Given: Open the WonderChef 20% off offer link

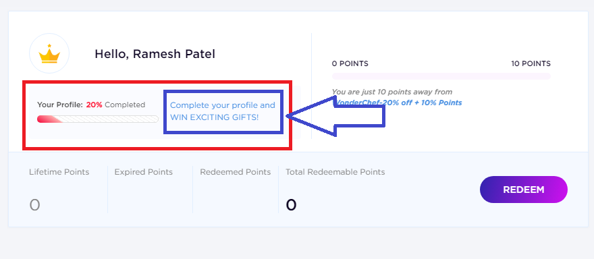Looking at the screenshot, I should point(397,103).
